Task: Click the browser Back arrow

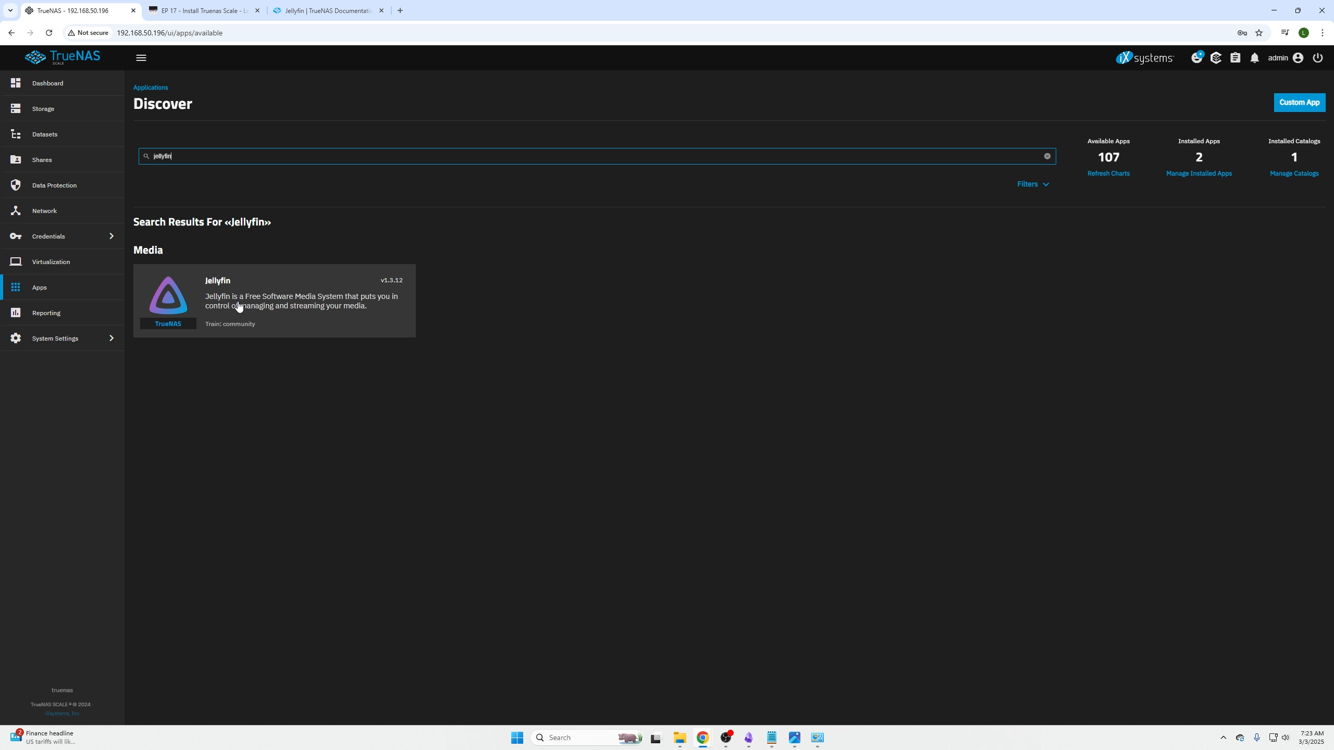Action: 11,33
